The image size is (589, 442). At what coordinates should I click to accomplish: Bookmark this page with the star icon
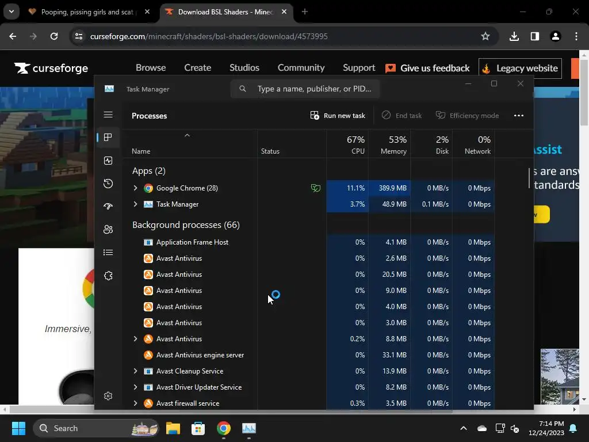[x=485, y=36]
